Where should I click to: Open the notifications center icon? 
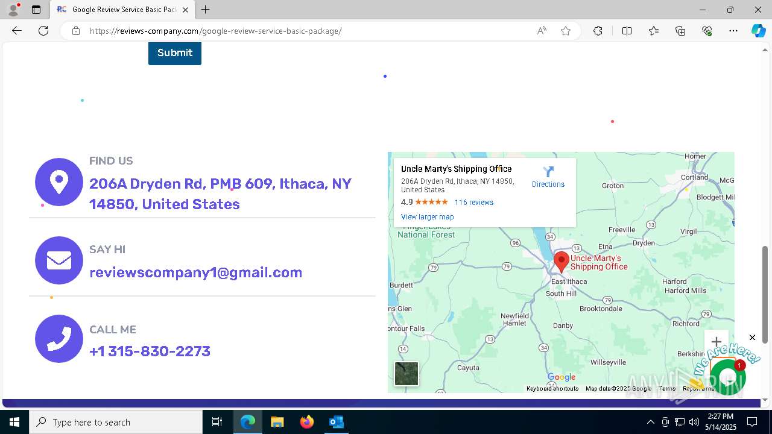click(752, 422)
